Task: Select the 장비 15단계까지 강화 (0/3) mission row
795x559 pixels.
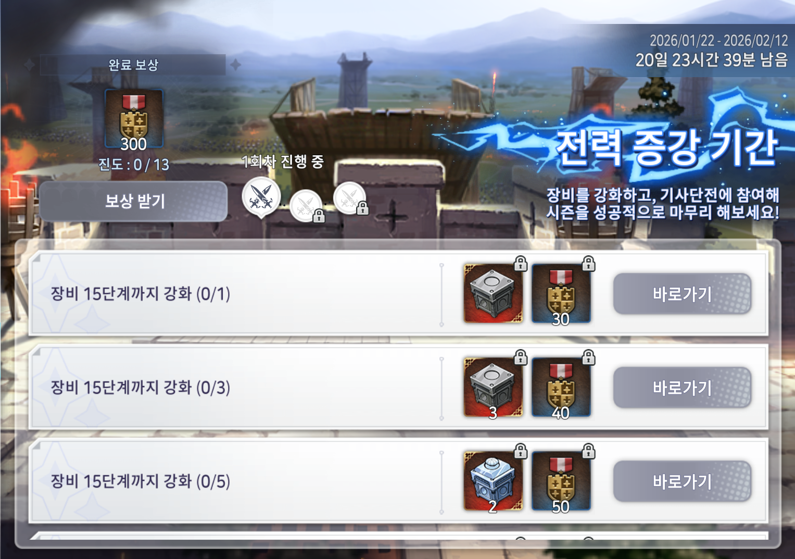Action: tap(398, 387)
